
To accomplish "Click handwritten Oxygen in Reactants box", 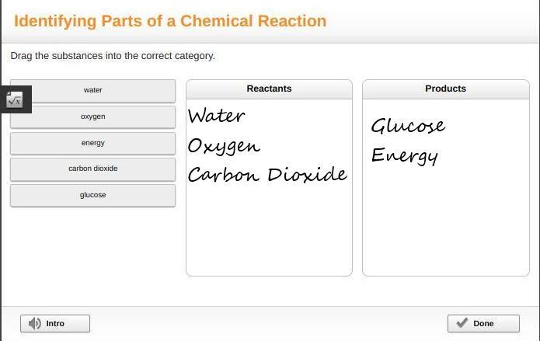I will tap(224, 146).
